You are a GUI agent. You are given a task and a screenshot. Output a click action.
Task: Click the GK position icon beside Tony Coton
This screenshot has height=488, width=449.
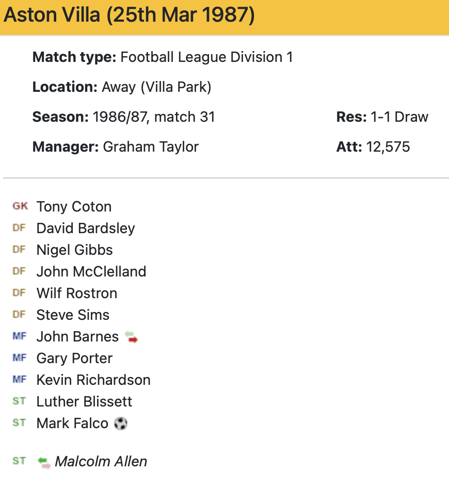pos(20,206)
